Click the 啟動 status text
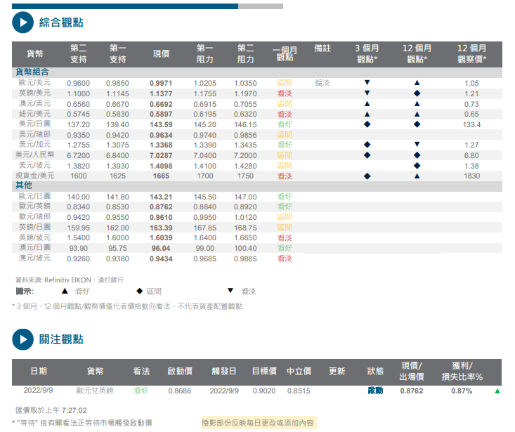This screenshot has height=432, width=515. pyautogui.click(x=375, y=391)
